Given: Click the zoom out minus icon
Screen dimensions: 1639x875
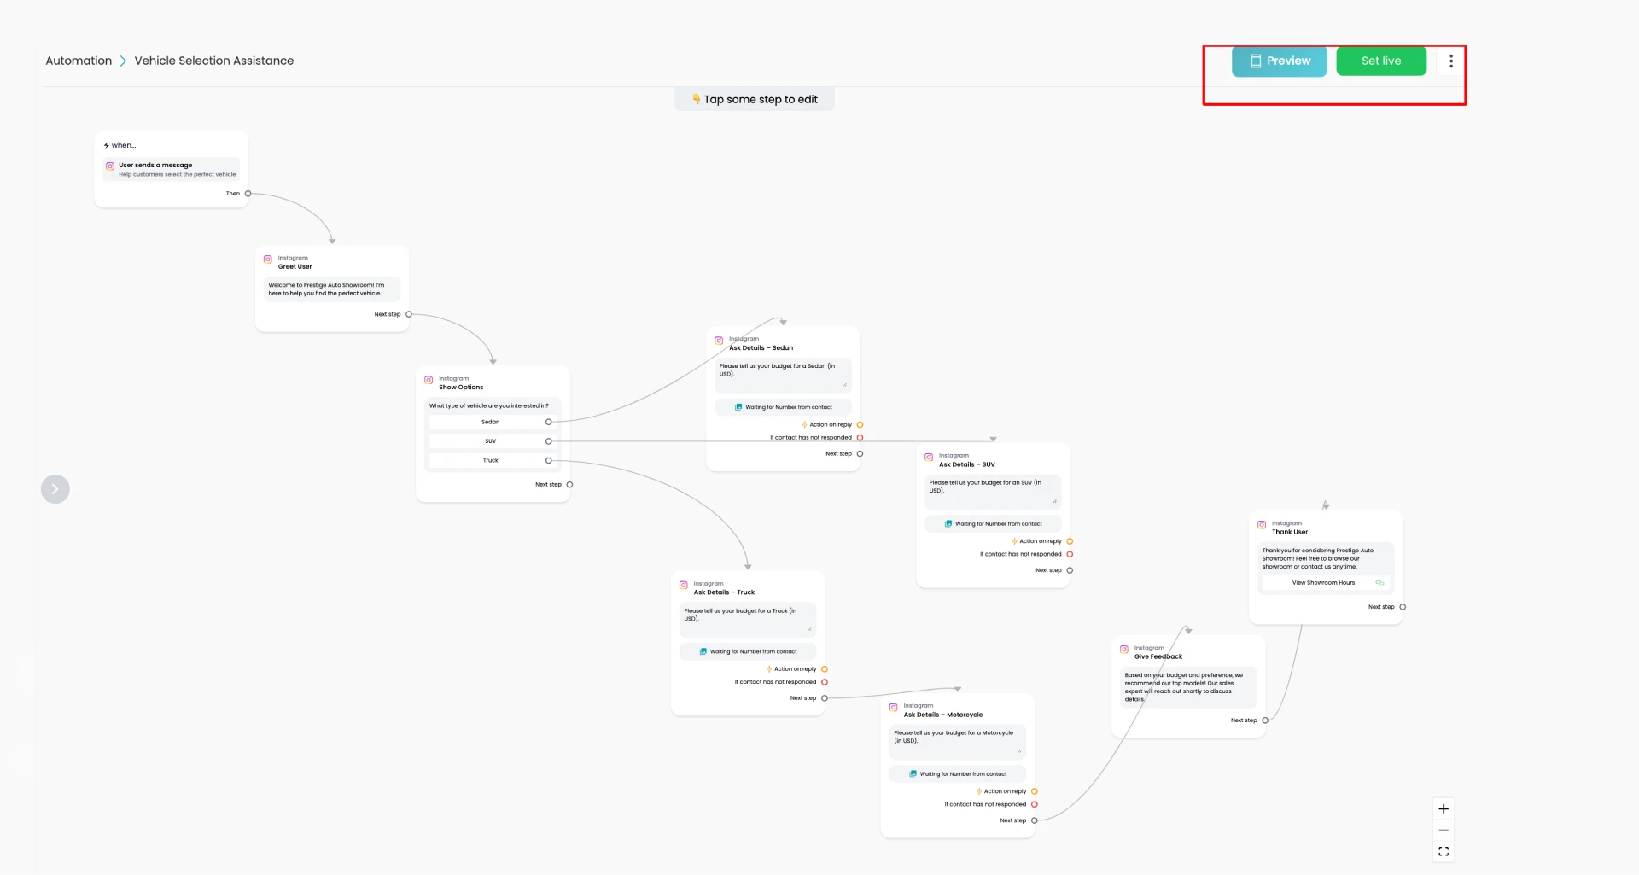Looking at the screenshot, I should pyautogui.click(x=1444, y=831).
